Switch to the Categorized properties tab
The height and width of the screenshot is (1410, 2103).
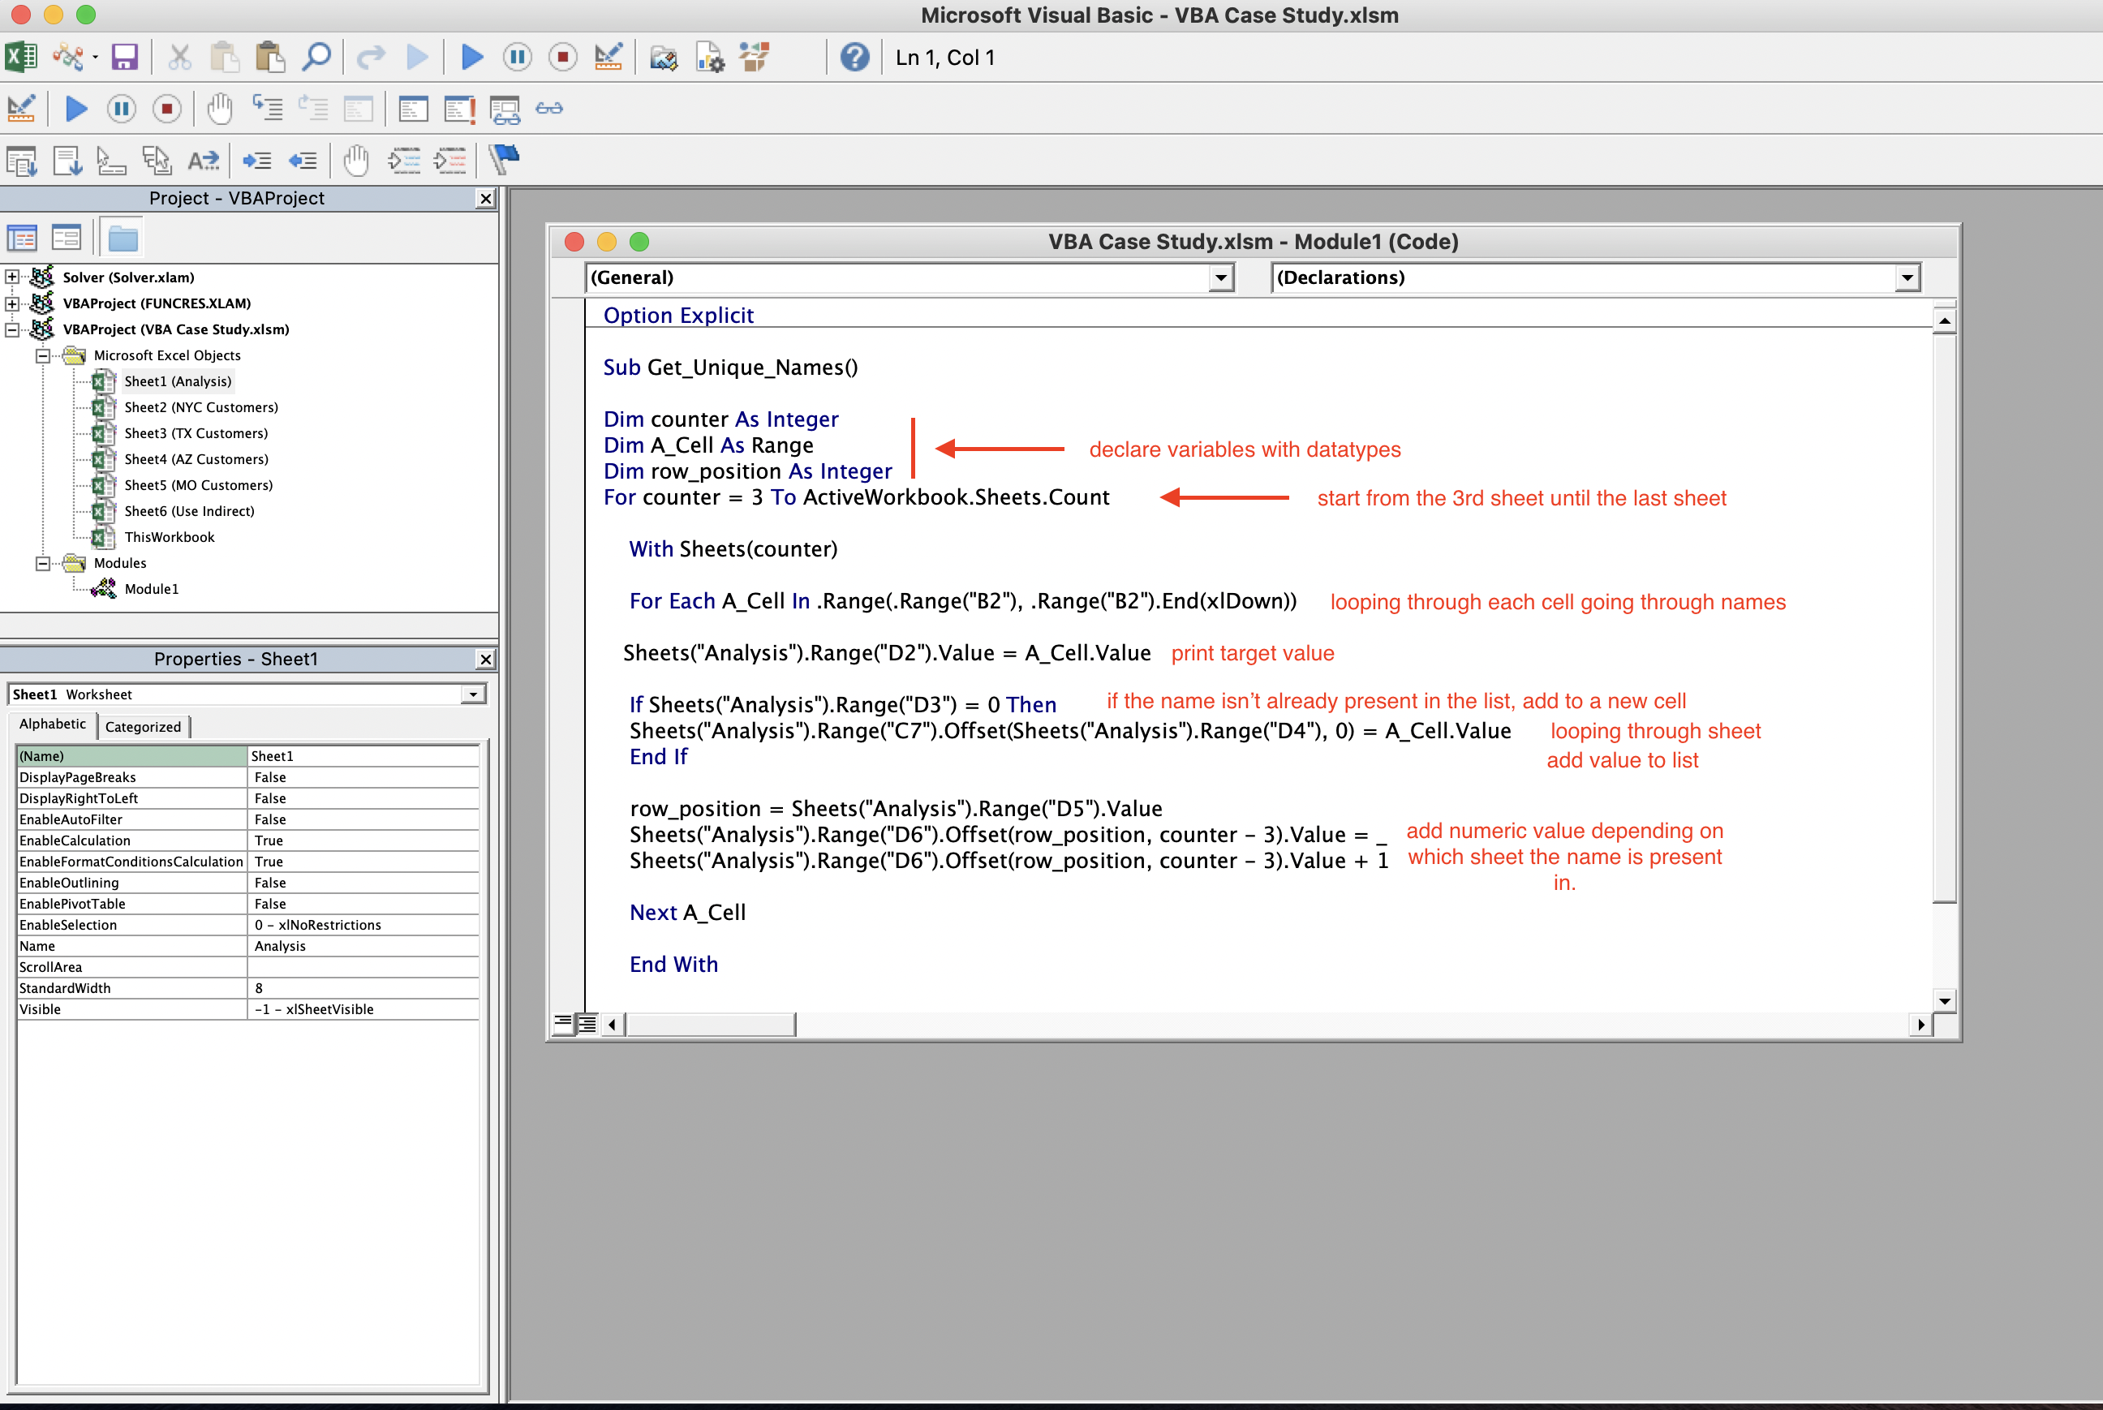click(x=143, y=727)
